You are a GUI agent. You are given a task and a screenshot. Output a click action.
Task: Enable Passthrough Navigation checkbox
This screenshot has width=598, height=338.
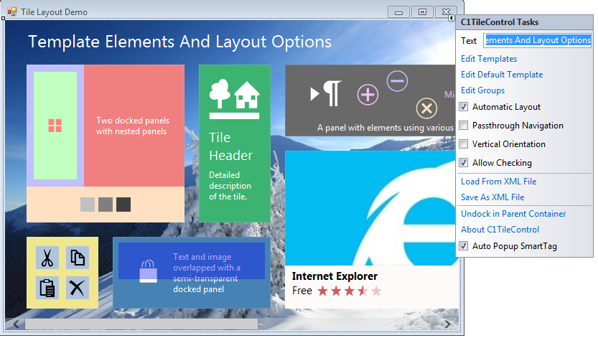tap(463, 126)
